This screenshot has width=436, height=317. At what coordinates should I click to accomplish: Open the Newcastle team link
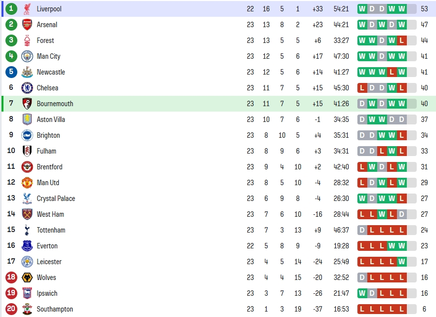tap(51, 72)
